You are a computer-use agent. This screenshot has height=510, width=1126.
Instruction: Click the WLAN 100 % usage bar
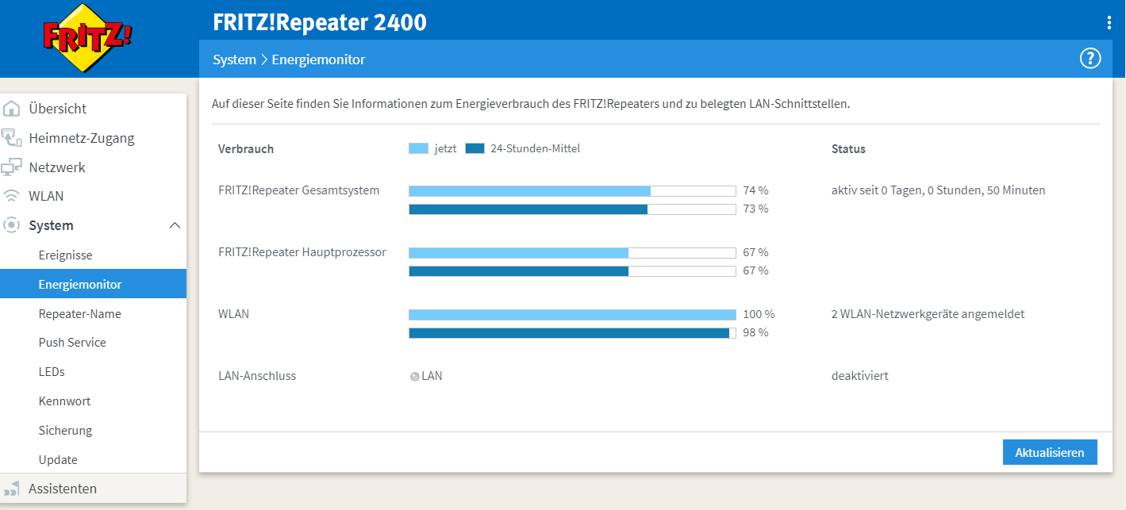tap(572, 315)
